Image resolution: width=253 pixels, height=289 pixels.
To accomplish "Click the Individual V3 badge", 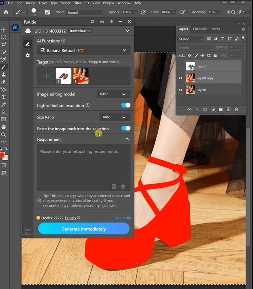I will click(x=80, y=31).
